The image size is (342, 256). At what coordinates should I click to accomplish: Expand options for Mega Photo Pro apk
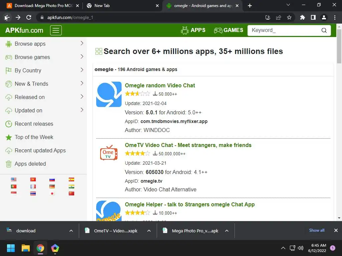(x=227, y=231)
